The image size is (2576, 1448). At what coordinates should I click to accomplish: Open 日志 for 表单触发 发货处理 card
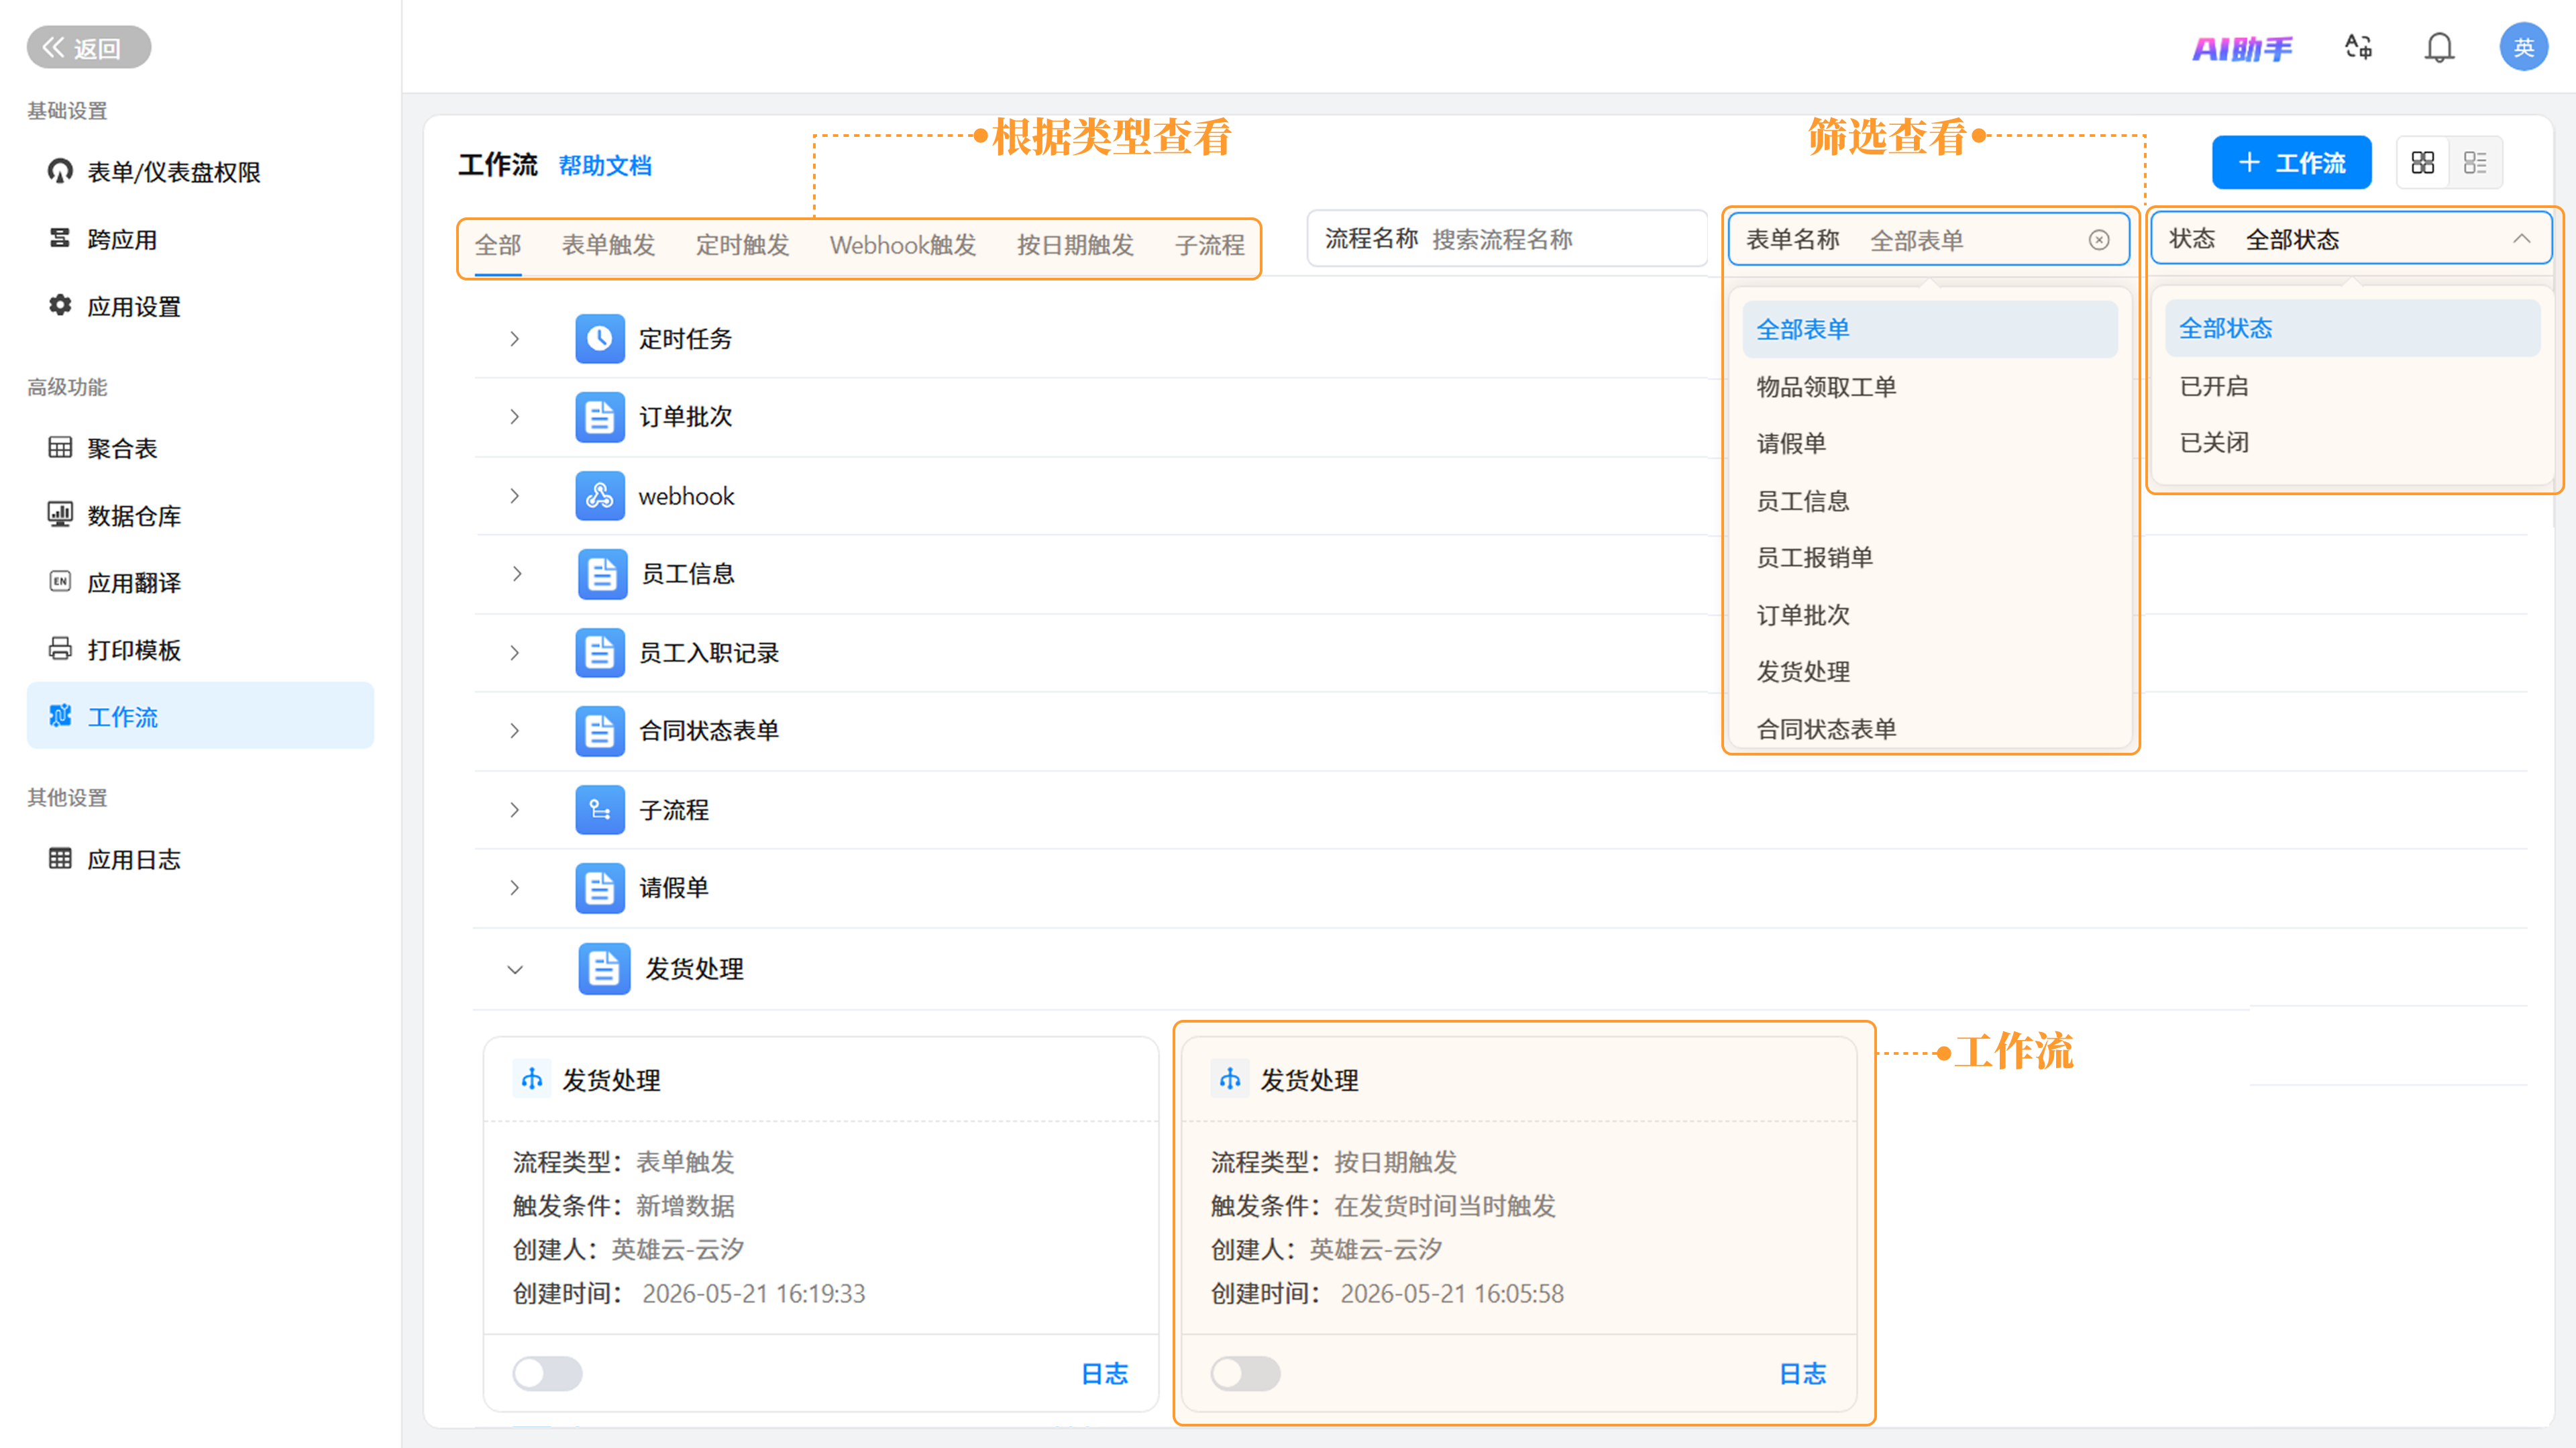click(x=1104, y=1373)
